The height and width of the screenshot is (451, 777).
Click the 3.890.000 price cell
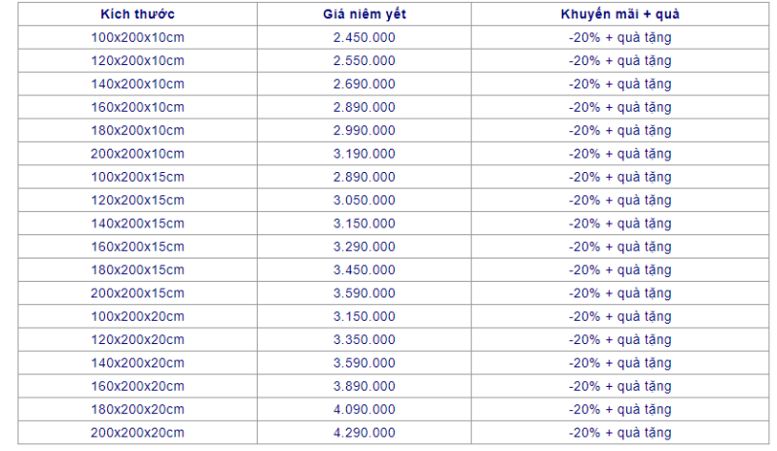click(x=364, y=387)
